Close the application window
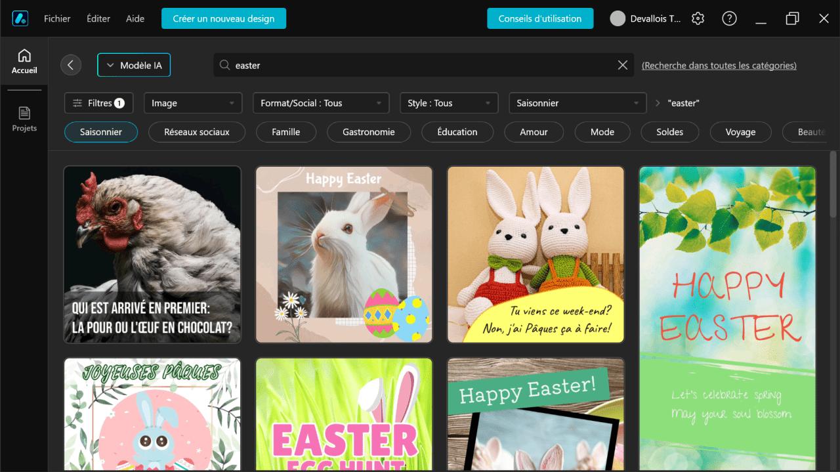840x472 pixels. click(x=824, y=18)
